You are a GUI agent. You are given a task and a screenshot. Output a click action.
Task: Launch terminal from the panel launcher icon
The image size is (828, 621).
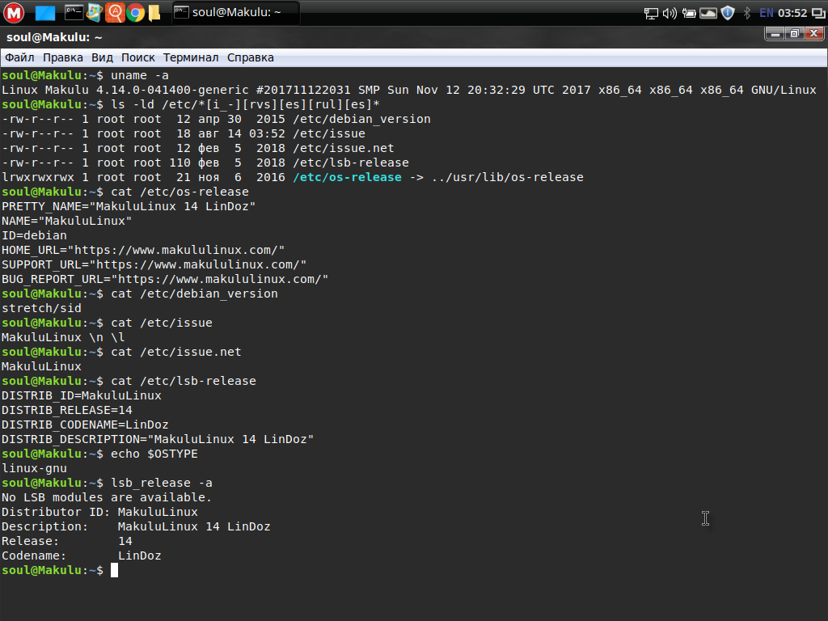(74, 13)
